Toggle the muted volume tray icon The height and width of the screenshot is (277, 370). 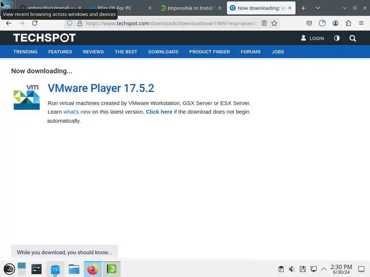click(x=292, y=269)
